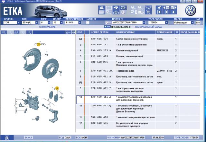Screen dimensions: 206x142
Task: Select Economy part JZW 698 451 Q
Action: [x=101, y=106]
